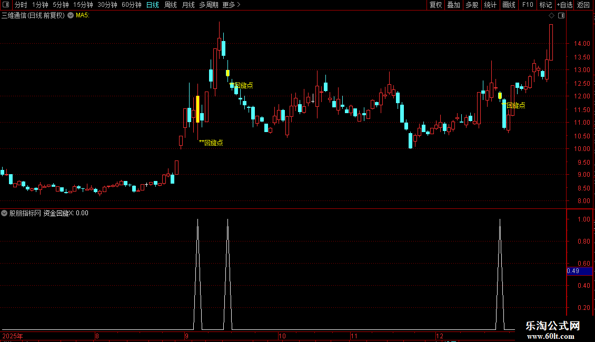Switch to the 分时 intraday chart

point(21,5)
